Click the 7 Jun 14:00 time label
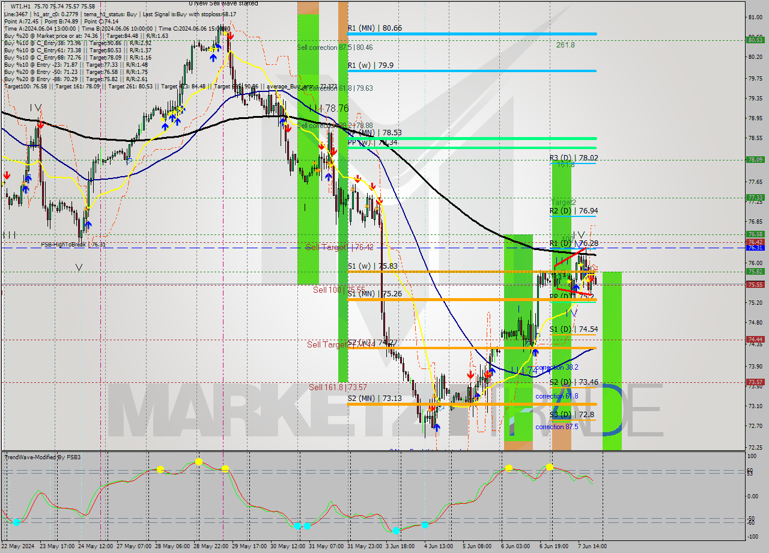769x553 pixels. [592, 546]
